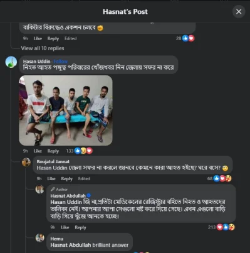This screenshot has height=253, width=250.
Task: Like Hasan Uddin's photo comment
Action: pos(38,151)
